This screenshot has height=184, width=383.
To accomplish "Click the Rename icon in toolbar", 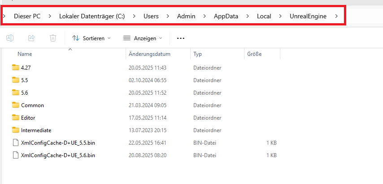I will pos(10,38).
